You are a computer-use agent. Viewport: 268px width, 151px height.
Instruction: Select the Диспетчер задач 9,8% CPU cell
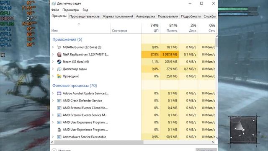point(151,69)
